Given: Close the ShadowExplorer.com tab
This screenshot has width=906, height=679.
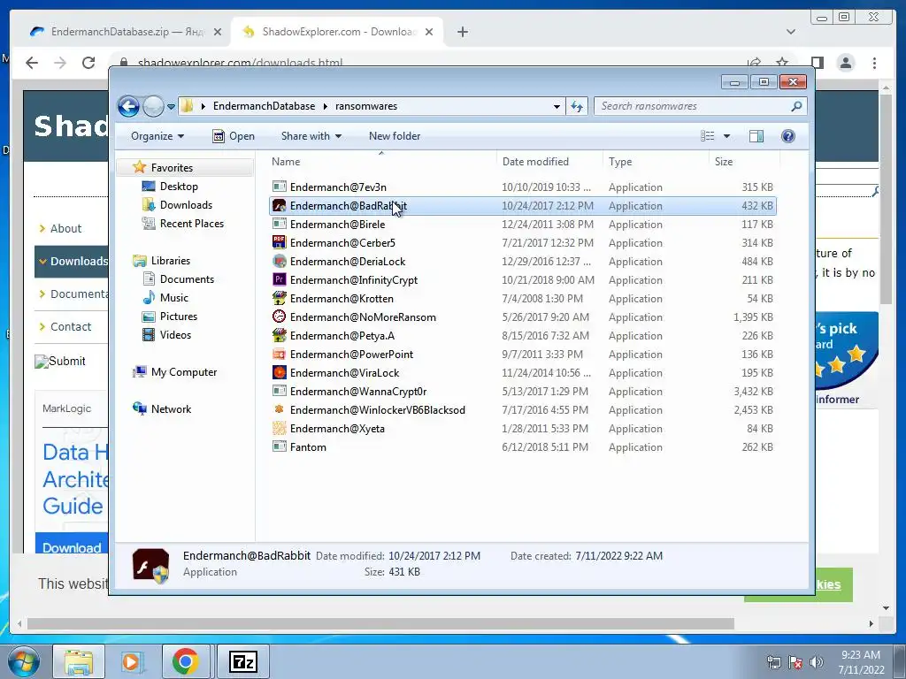Looking at the screenshot, I should click(x=429, y=32).
